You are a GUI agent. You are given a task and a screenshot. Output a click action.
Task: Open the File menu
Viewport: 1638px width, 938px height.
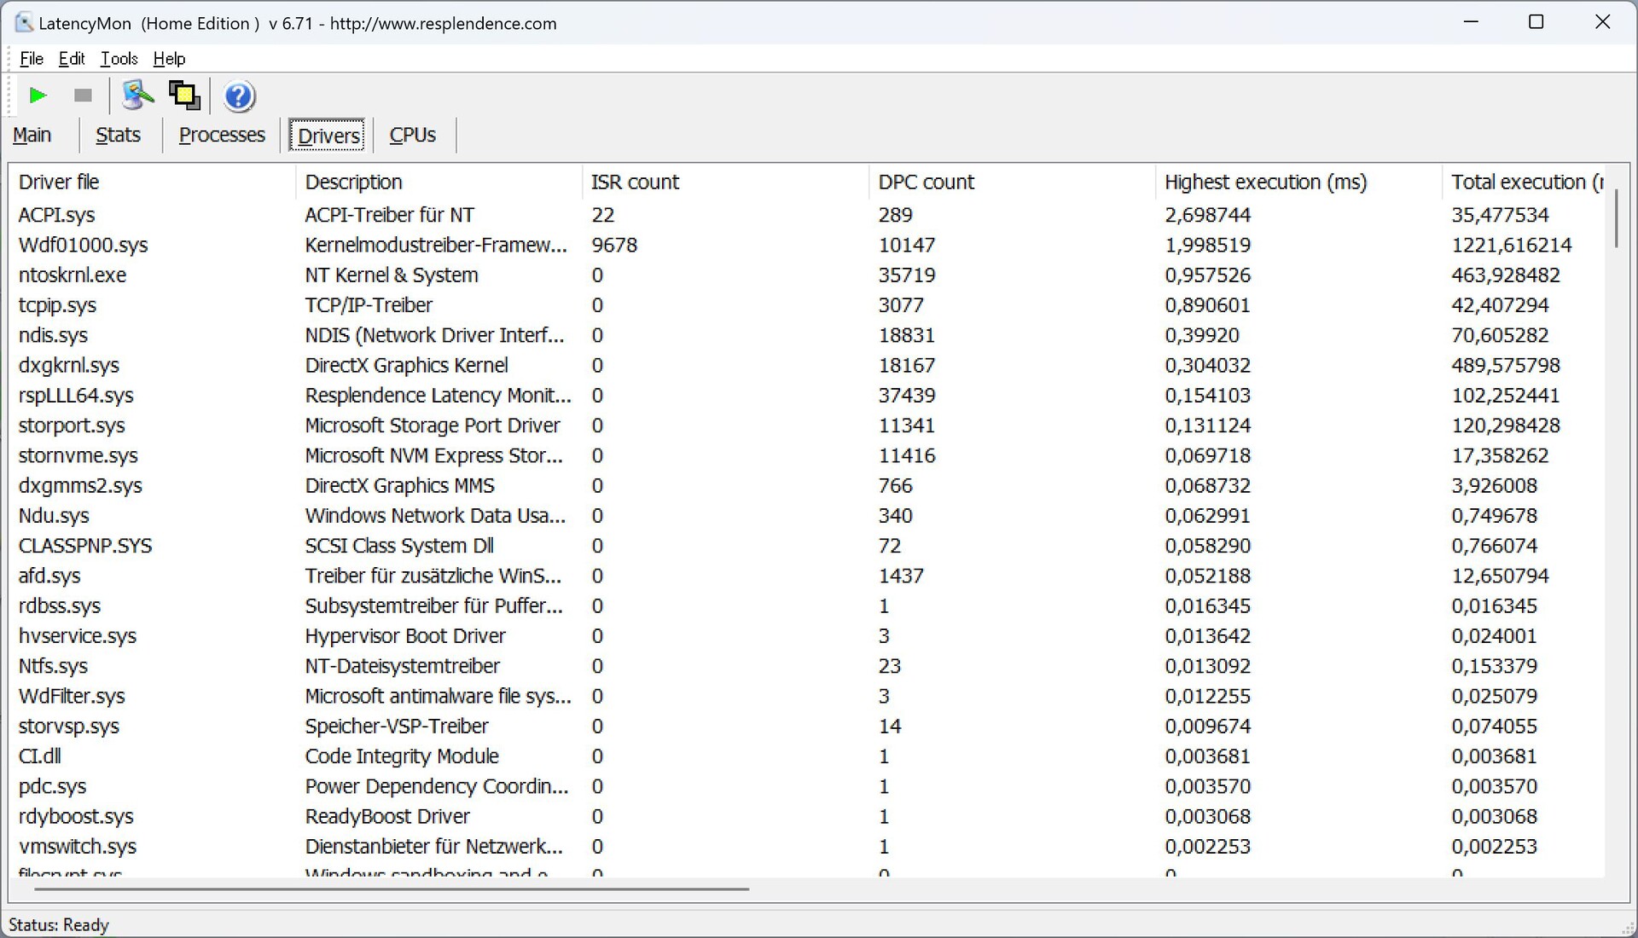pyautogui.click(x=32, y=59)
